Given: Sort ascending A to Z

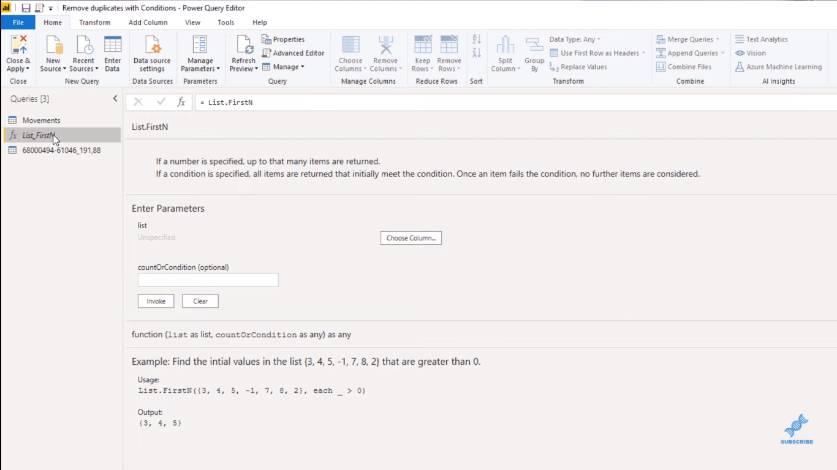Looking at the screenshot, I should [477, 39].
